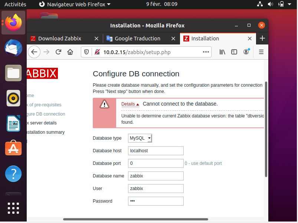Open the clock and calendar menu

point(162,4)
